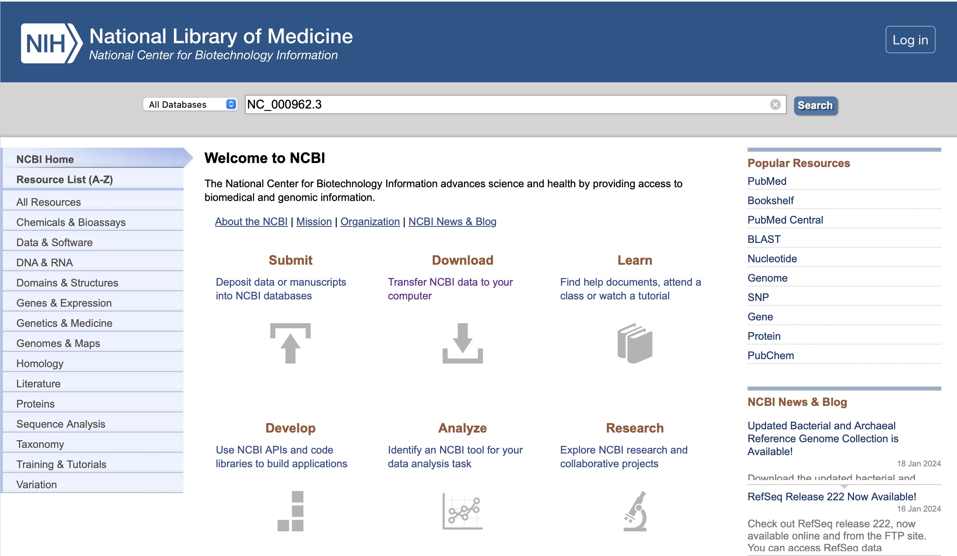Open the All Databases dropdown
The width and height of the screenshot is (957, 556).
coord(190,105)
